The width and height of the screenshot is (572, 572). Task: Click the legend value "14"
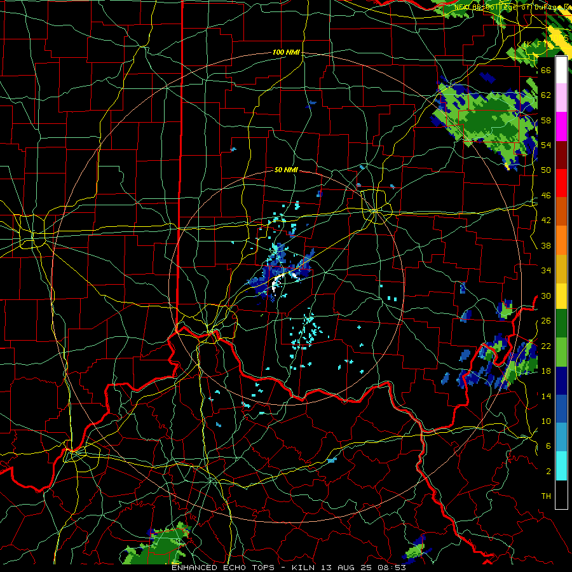click(x=546, y=396)
